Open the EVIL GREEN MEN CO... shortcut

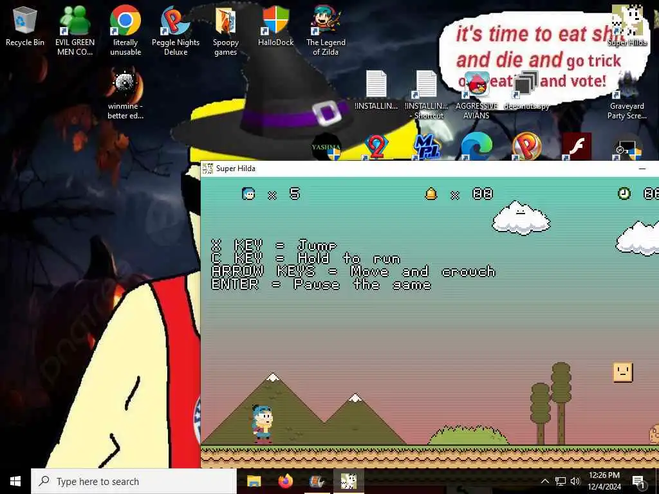tap(75, 30)
